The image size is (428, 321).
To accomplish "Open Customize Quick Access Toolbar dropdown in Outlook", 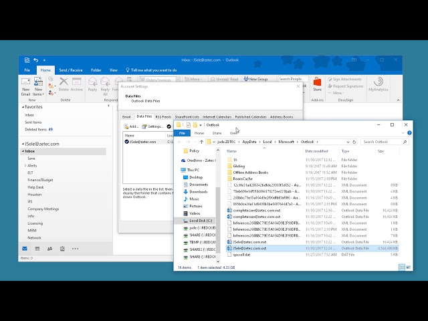I will (44, 60).
